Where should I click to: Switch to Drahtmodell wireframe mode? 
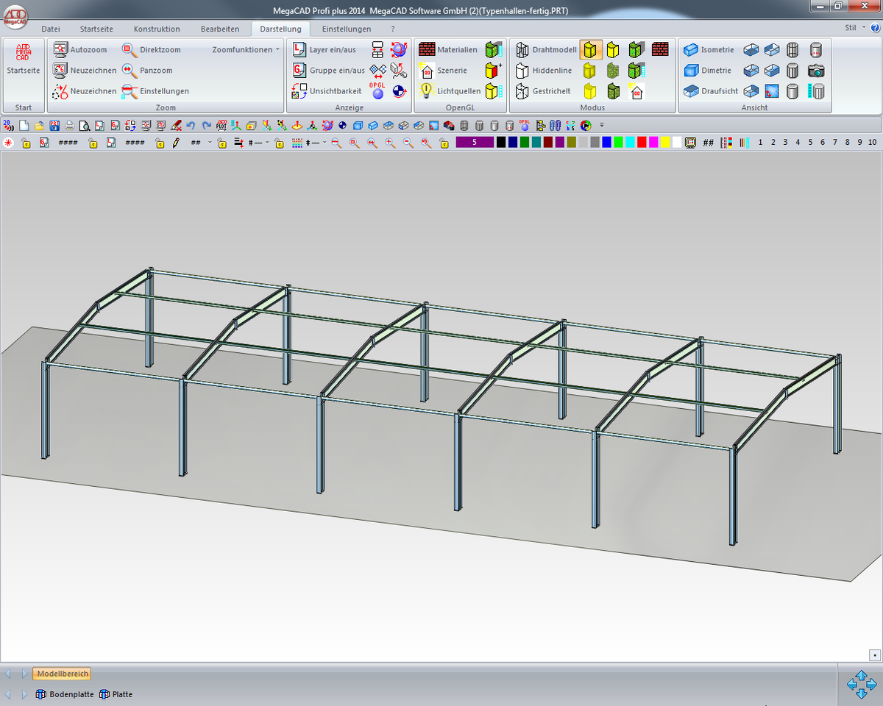[522, 50]
